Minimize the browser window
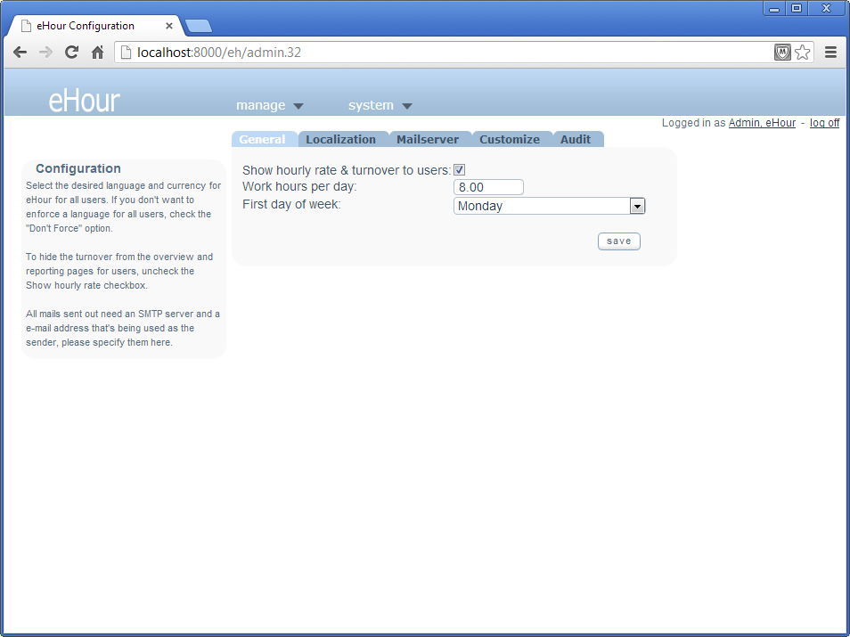Viewport: 850px width, 637px height. [x=774, y=9]
